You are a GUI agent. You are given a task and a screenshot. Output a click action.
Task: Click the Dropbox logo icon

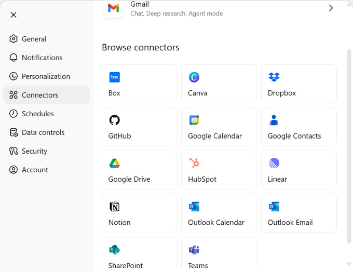[274, 77]
